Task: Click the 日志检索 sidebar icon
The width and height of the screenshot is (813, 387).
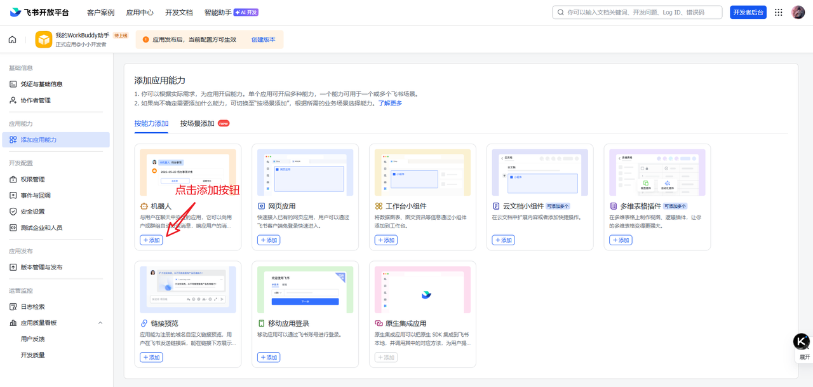Action: 13,307
